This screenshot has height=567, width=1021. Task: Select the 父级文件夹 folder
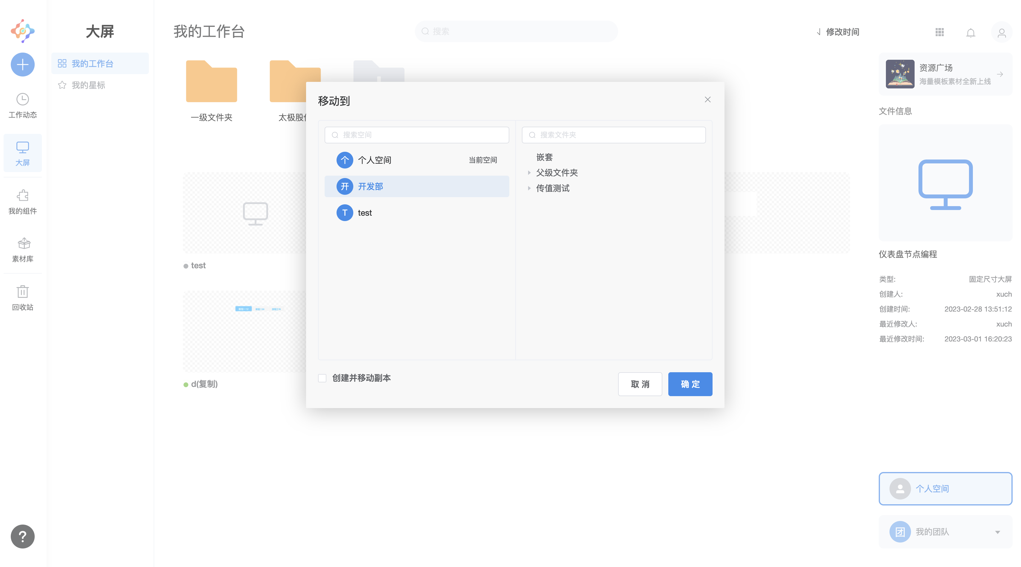tap(557, 173)
